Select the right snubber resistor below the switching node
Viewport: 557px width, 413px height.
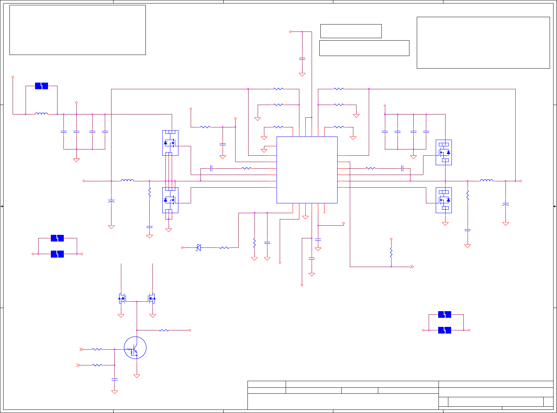click(x=467, y=195)
